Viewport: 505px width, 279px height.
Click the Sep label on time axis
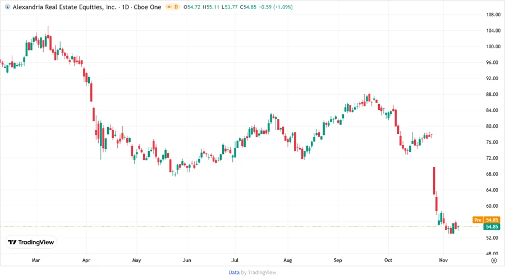[338, 260]
